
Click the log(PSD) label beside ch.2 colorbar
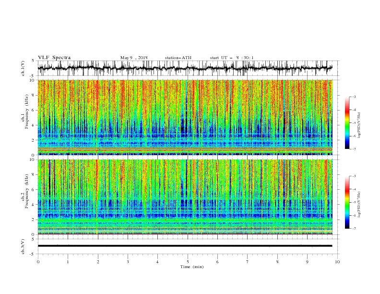tap(359, 205)
